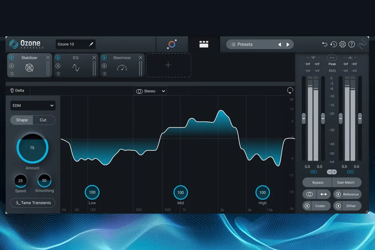Click the Stabilizer module gain mini meter
The image size is (375, 250).
(x=48, y=68)
